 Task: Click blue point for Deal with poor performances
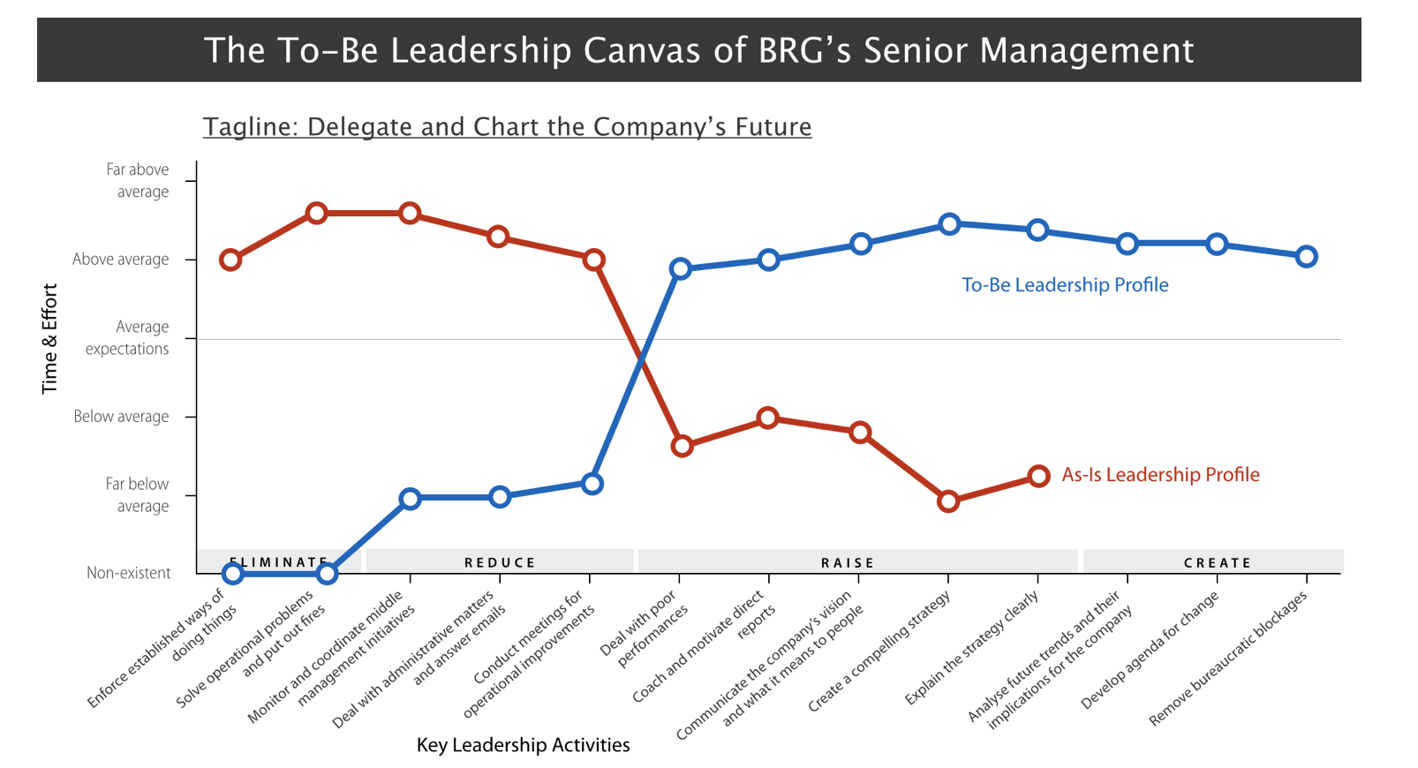tap(680, 269)
